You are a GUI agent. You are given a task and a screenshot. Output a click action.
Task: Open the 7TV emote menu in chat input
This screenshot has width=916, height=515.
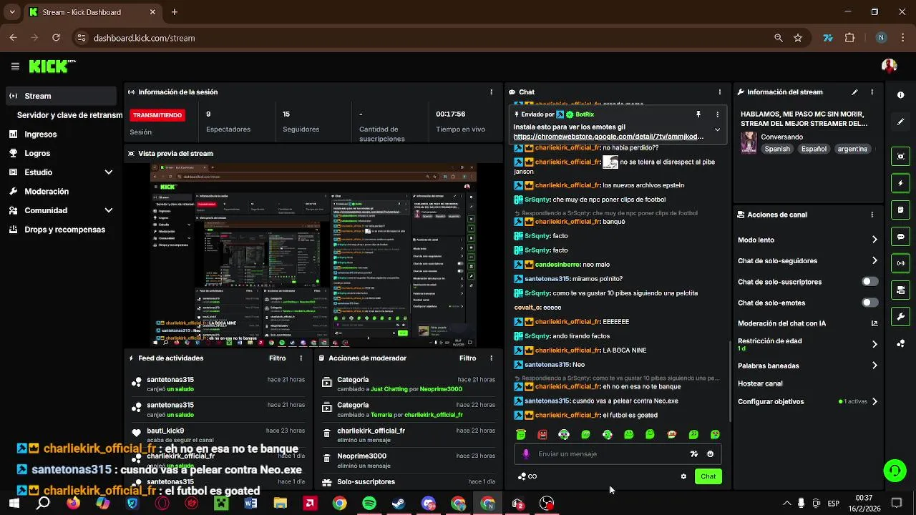pyautogui.click(x=693, y=454)
